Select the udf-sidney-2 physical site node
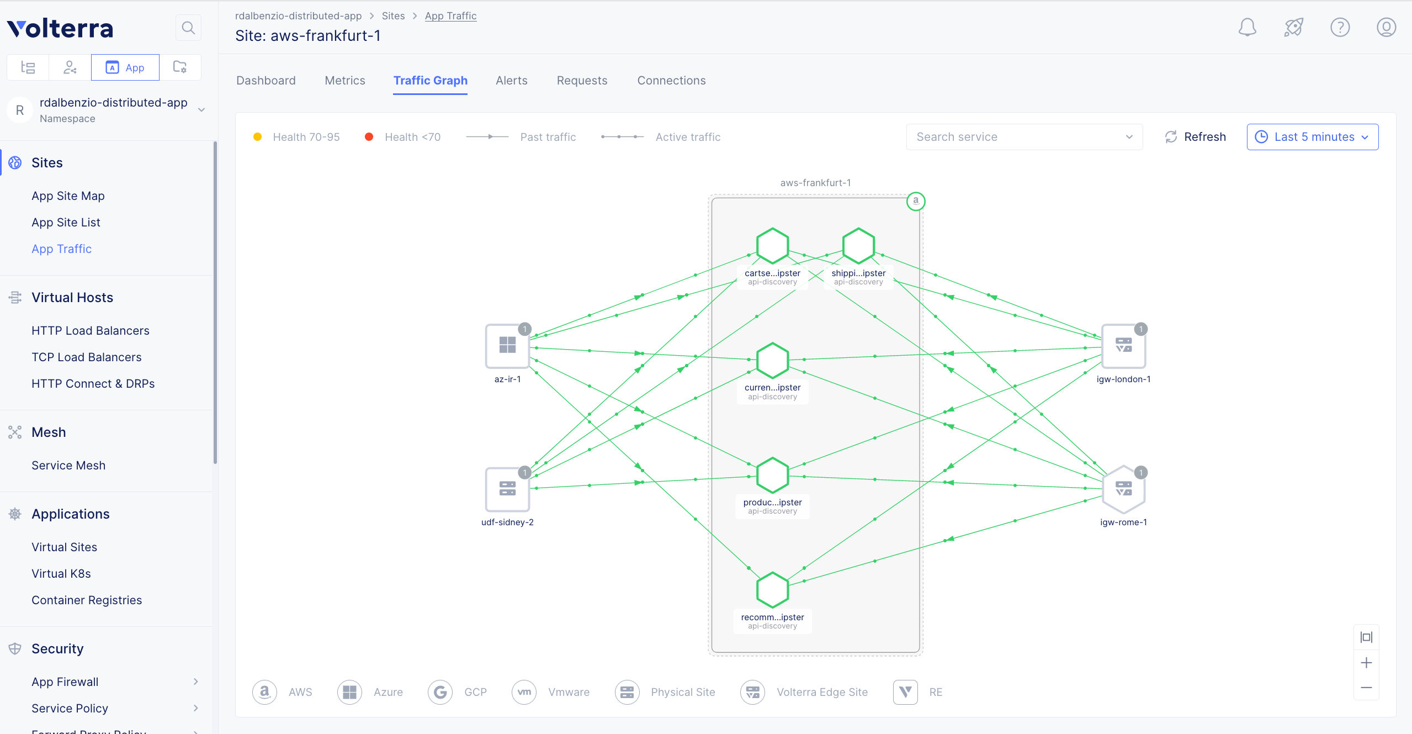The width and height of the screenshot is (1412, 734). tap(507, 489)
